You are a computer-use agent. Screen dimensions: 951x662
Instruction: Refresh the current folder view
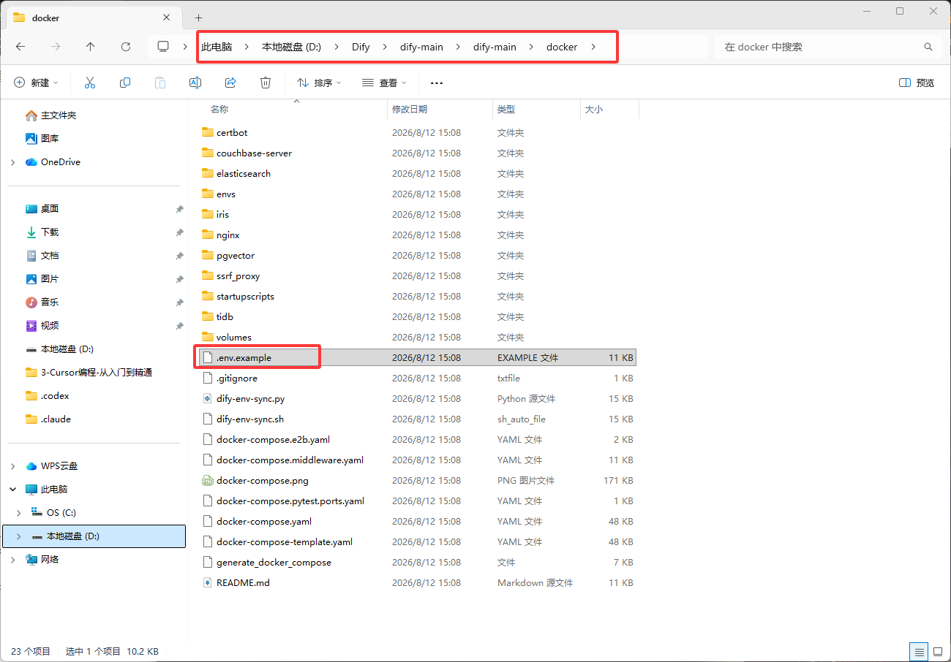pos(126,47)
